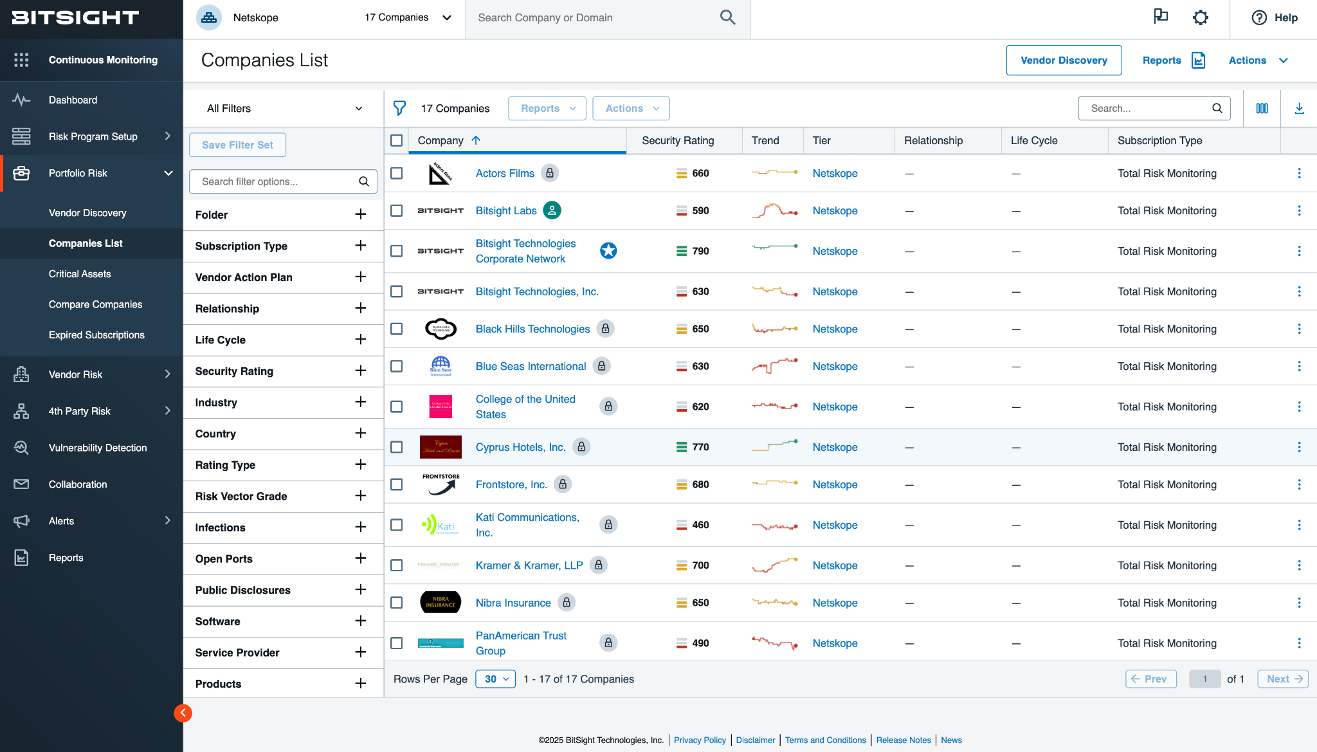
Task: Open Compare Companies in sidebar
Action: pos(95,304)
